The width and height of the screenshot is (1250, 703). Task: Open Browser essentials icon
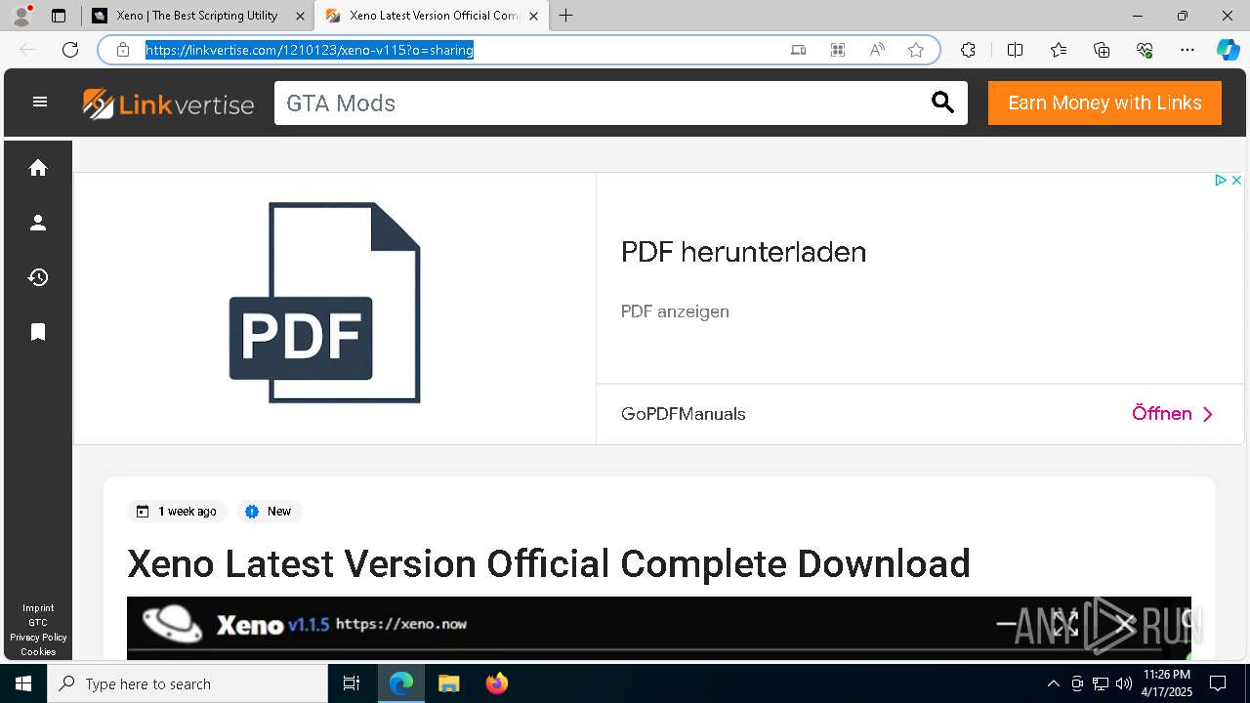coord(1145,50)
